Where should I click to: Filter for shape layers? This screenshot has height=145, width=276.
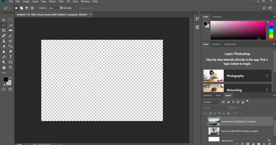click(x=238, y=102)
